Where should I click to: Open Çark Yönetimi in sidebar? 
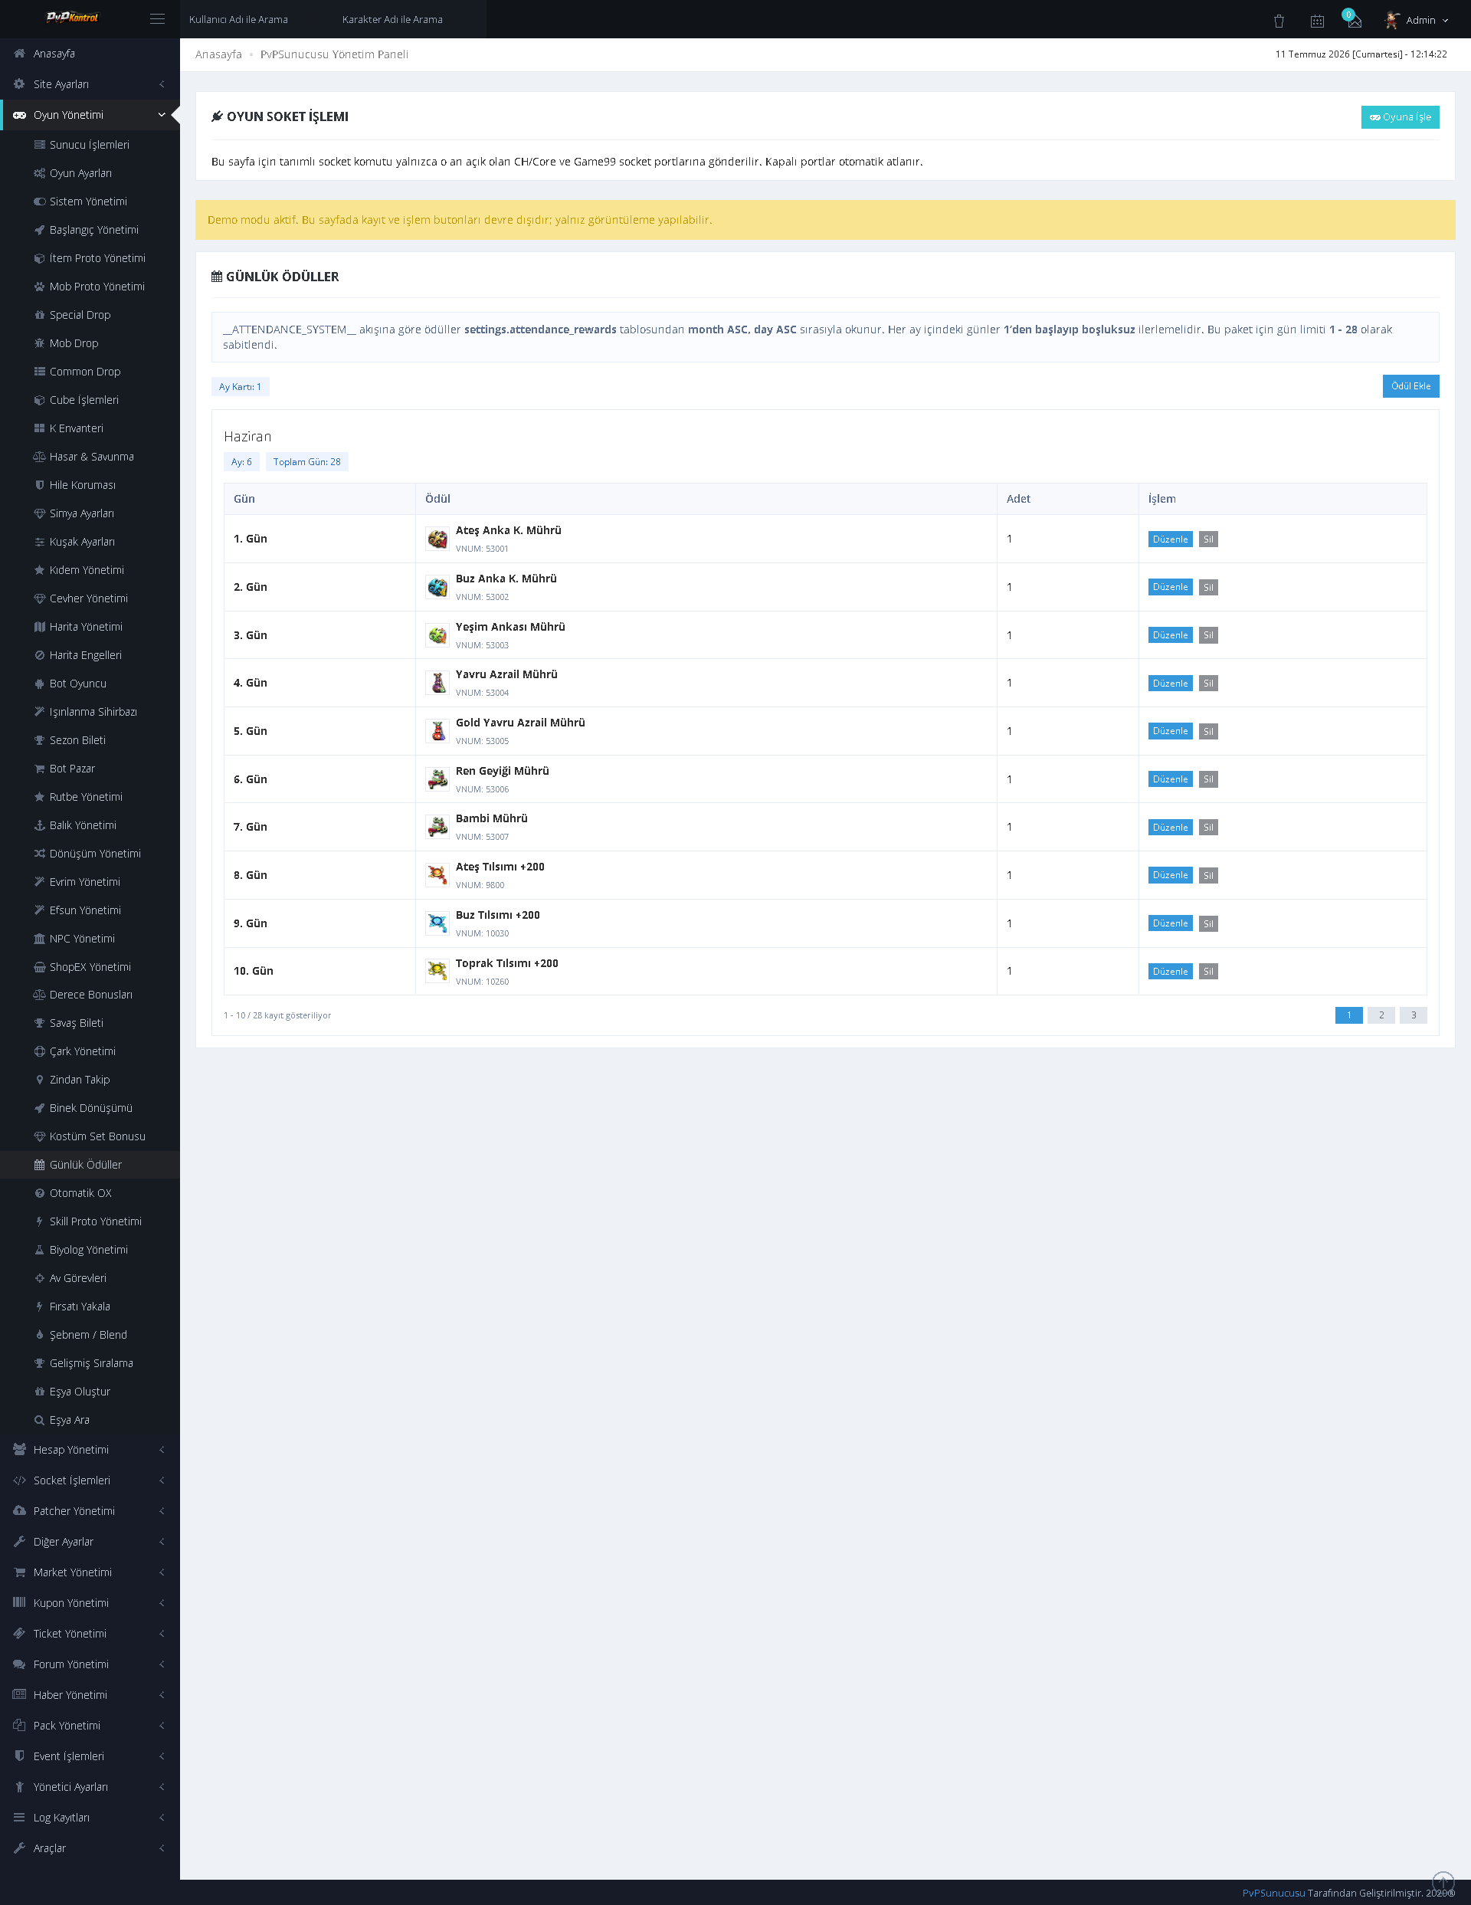(90, 1052)
